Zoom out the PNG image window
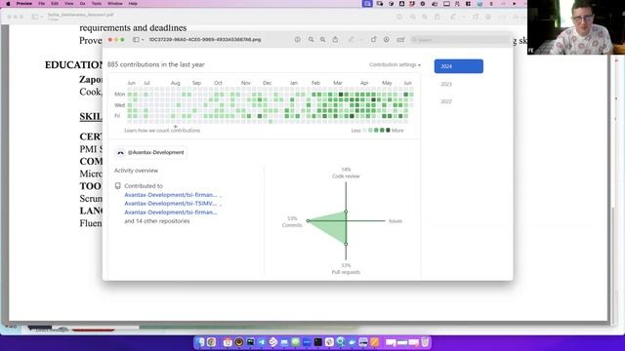This screenshot has width=625, height=351. pyautogui.click(x=311, y=40)
